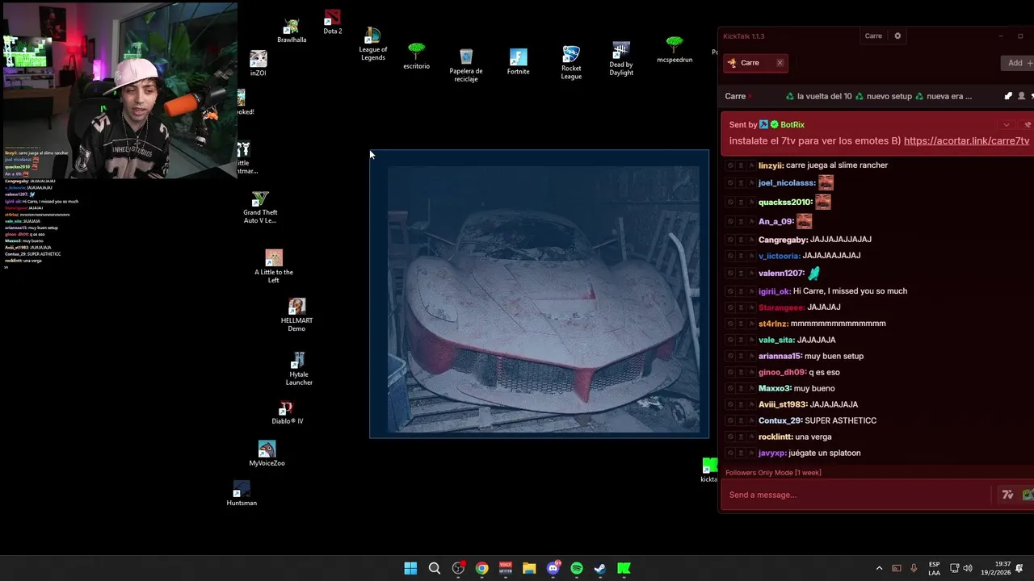Click username ginoo_dh09 in chat
The height and width of the screenshot is (581, 1034).
pyautogui.click(x=782, y=372)
